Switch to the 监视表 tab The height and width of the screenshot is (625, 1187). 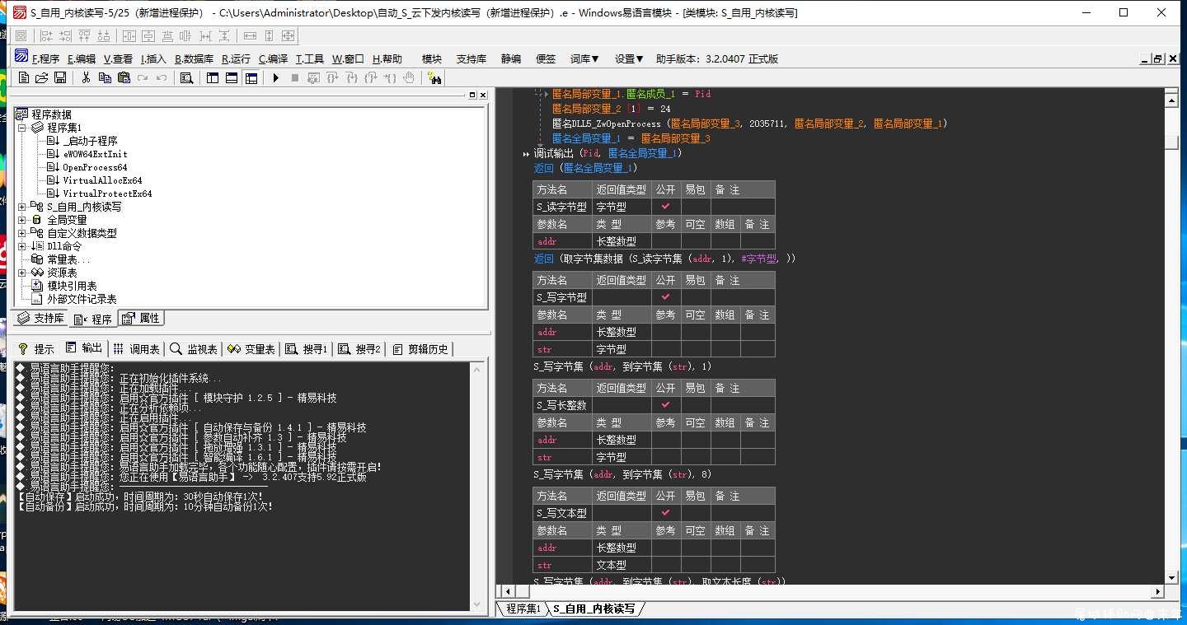[x=194, y=349]
